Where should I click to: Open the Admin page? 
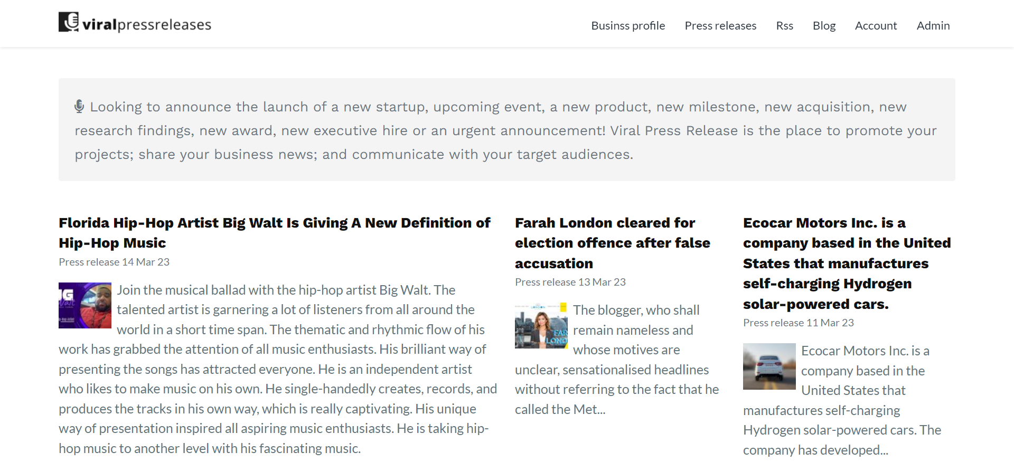pyautogui.click(x=933, y=25)
